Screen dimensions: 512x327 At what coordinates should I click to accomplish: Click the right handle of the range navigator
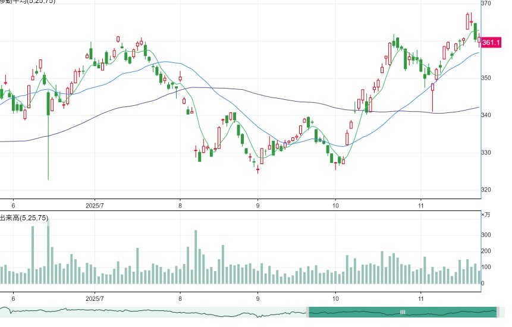coord(498,312)
